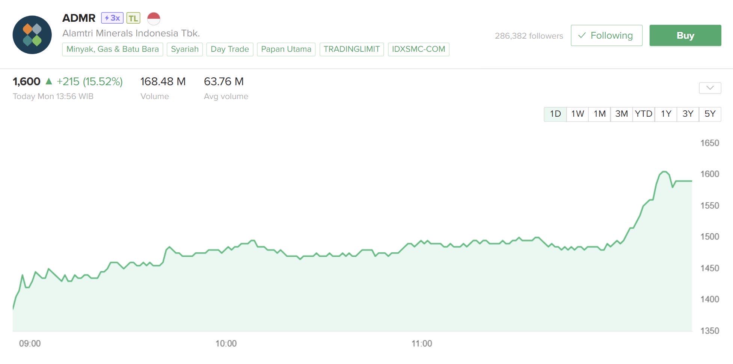Open the Day Trade tag
Screen dimensions: 733x364
pyautogui.click(x=230, y=49)
